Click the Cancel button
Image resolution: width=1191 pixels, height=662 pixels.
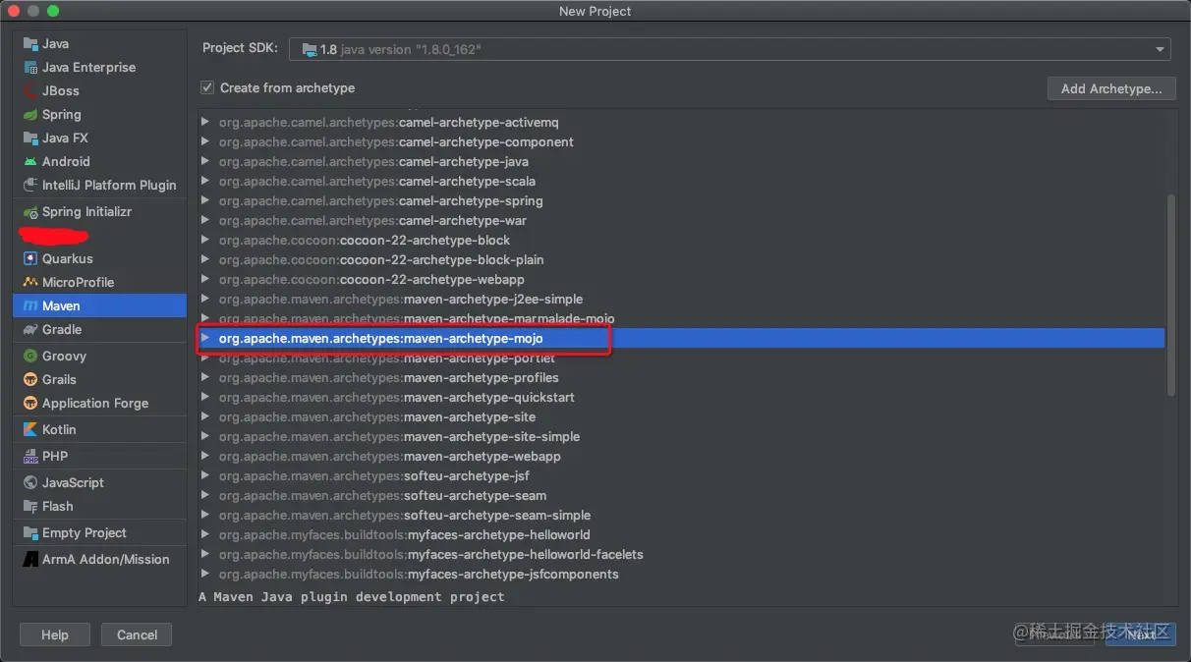coord(137,634)
